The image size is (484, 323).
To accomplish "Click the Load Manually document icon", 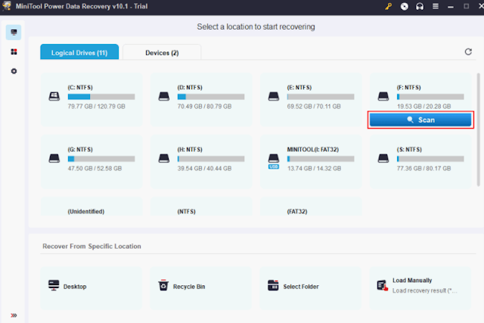I will tap(382, 285).
